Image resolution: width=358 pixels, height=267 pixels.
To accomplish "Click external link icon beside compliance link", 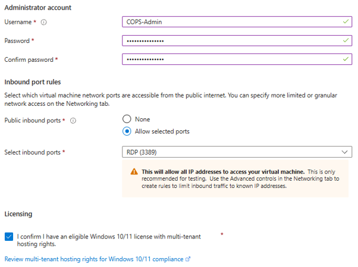I will coord(188,259).
